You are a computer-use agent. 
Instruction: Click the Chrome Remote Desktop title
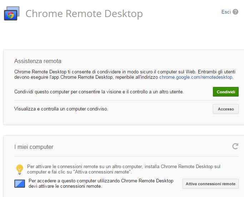84,14
